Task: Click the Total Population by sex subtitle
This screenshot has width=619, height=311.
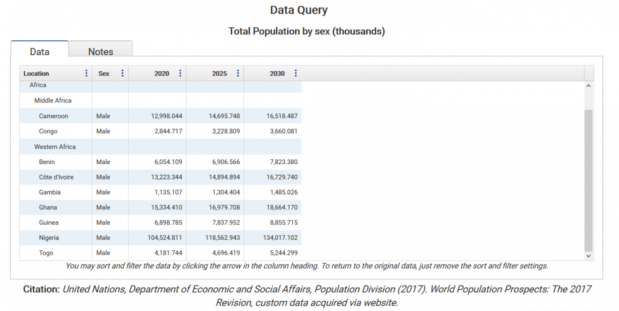Action: point(306,31)
